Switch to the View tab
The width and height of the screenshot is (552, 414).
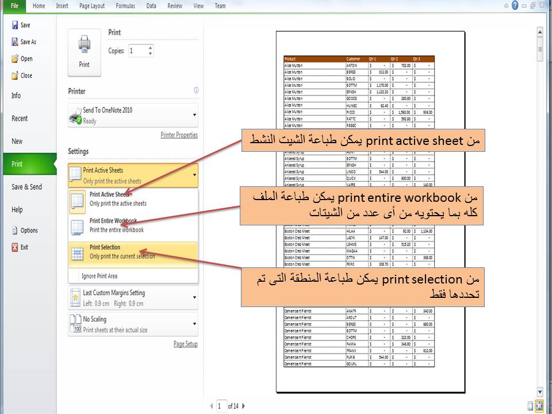198,6
